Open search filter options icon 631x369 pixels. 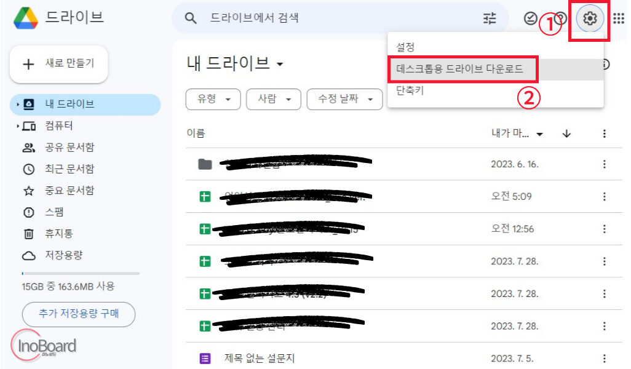490,18
